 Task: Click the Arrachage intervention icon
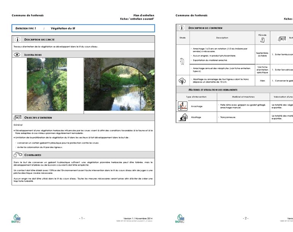pos(183,106)
